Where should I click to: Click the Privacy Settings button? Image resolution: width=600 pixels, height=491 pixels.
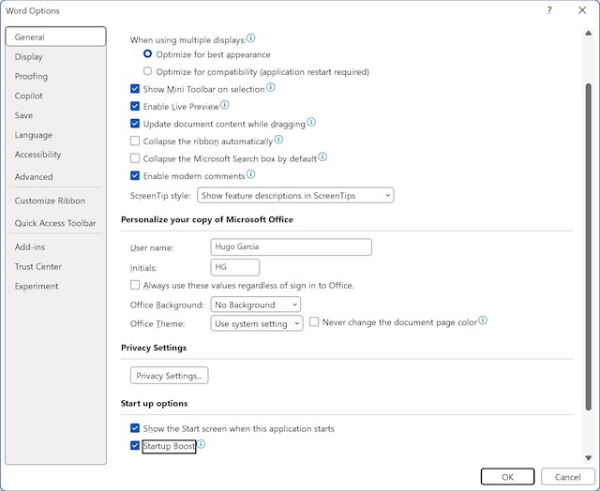pyautogui.click(x=169, y=376)
